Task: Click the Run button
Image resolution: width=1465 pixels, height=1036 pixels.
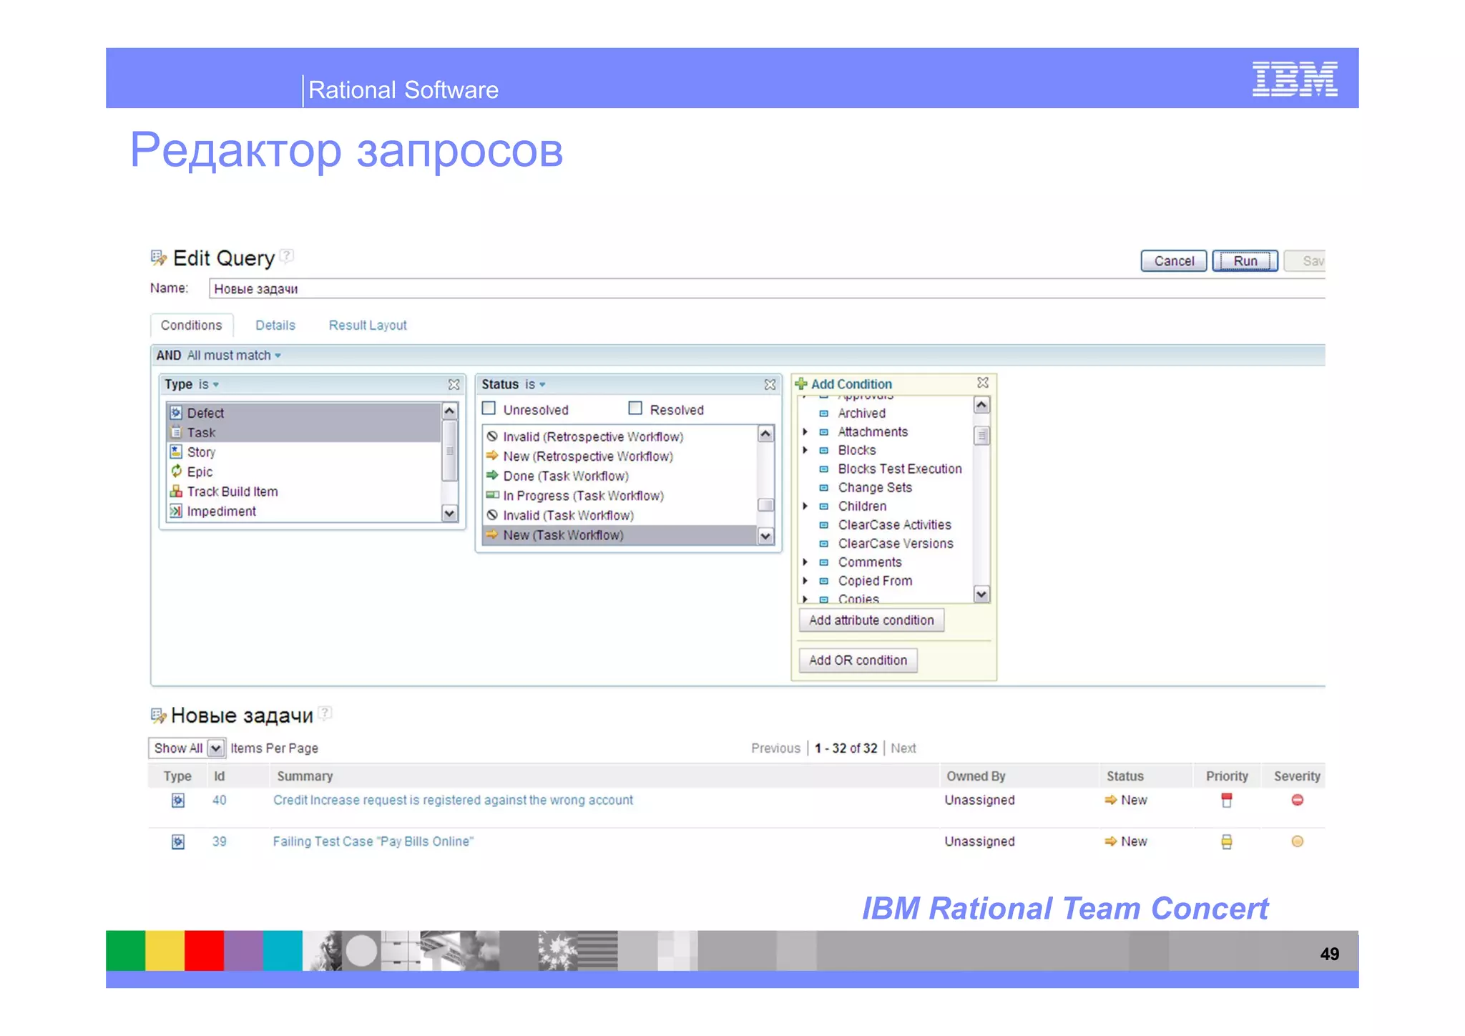Action: (x=1245, y=261)
